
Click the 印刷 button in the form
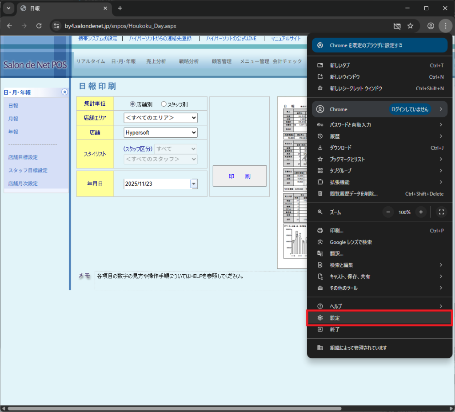(x=239, y=176)
